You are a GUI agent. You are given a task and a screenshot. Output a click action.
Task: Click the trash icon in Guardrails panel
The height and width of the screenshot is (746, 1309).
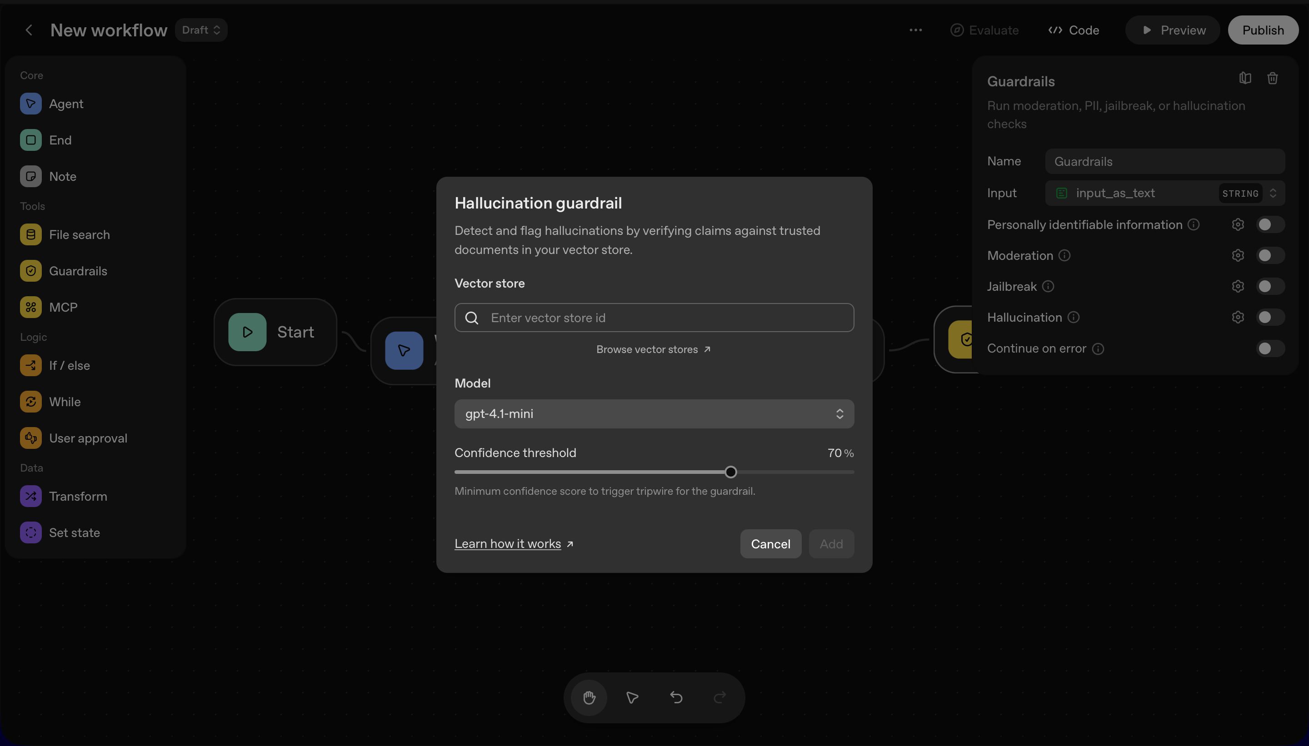[x=1272, y=79]
